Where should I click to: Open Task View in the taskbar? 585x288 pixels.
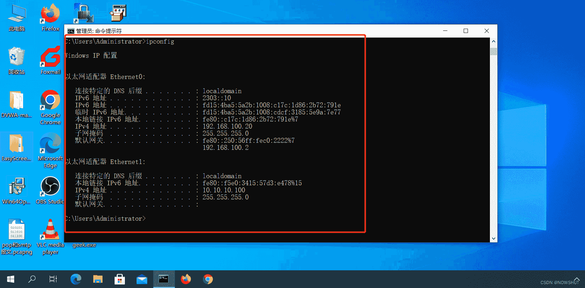click(53, 279)
